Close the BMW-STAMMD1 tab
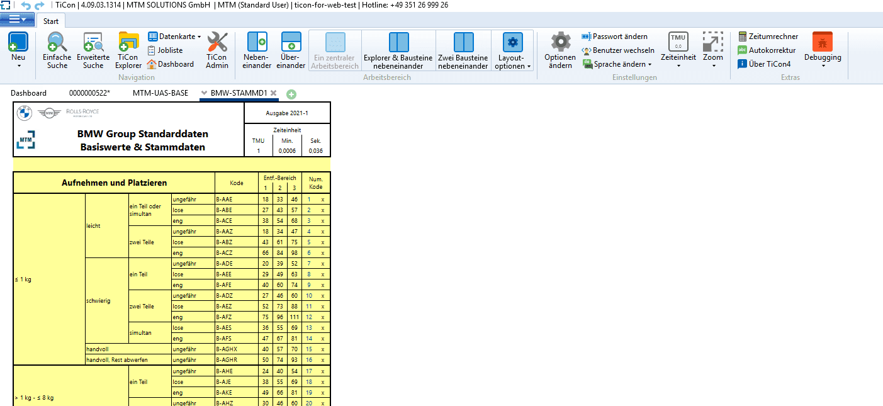The image size is (883, 406). pos(273,93)
